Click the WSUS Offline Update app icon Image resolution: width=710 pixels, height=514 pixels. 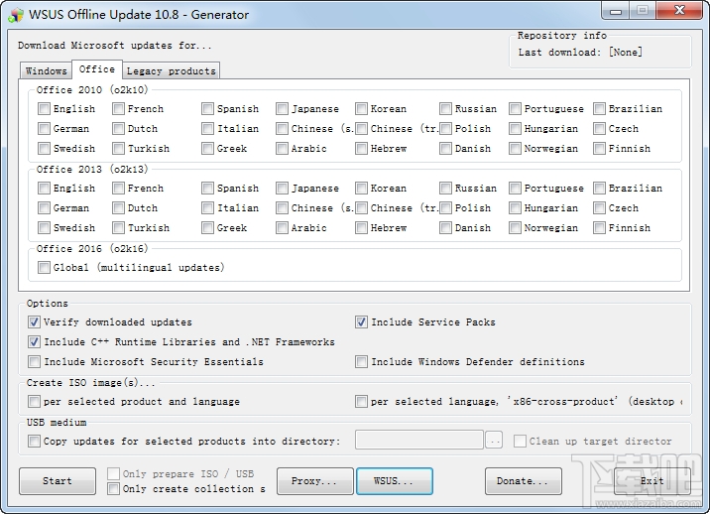16,15
